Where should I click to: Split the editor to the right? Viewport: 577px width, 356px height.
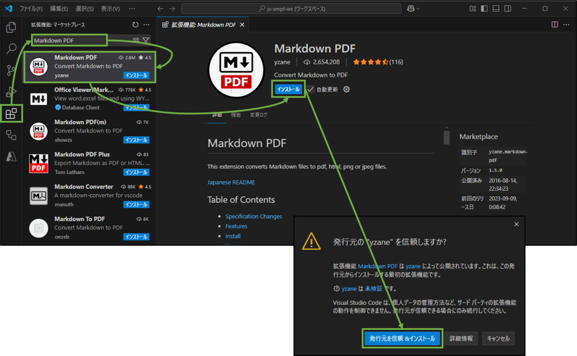[554, 24]
